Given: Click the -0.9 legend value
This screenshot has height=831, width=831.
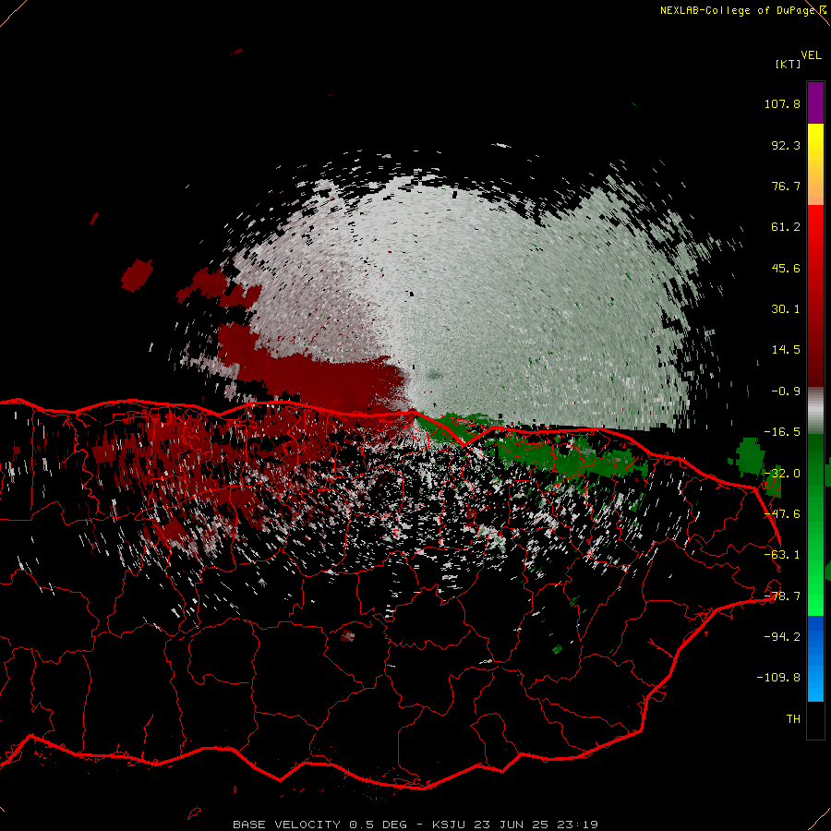Looking at the screenshot, I should tap(786, 391).
